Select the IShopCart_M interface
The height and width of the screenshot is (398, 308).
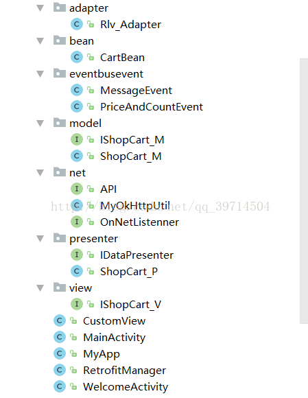[132, 140]
